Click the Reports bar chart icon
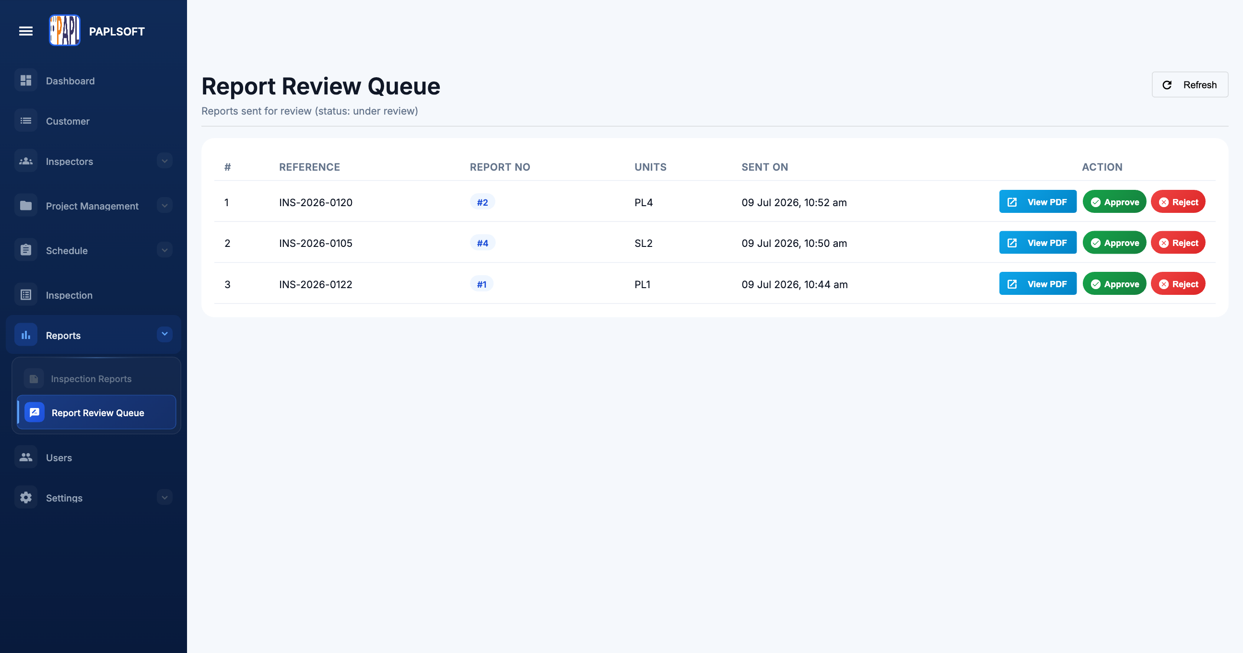Viewport: 1243px width, 653px height. 26,335
